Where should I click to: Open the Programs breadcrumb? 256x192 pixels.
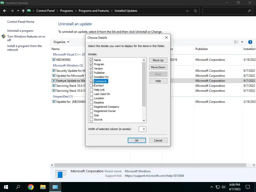pyautogui.click(x=66, y=11)
